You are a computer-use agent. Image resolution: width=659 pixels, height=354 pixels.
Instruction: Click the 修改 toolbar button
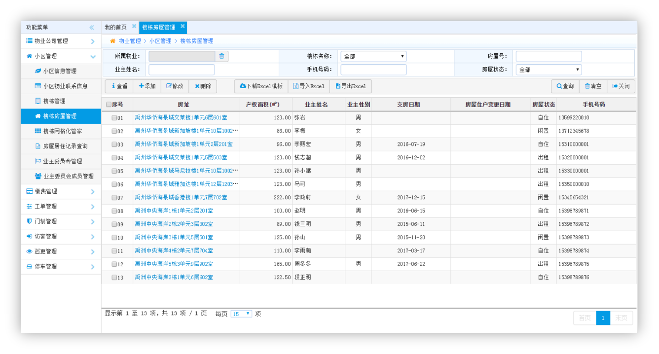[x=175, y=86]
